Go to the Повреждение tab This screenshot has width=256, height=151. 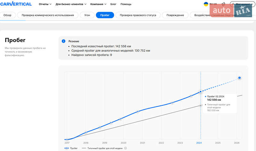click(x=175, y=15)
